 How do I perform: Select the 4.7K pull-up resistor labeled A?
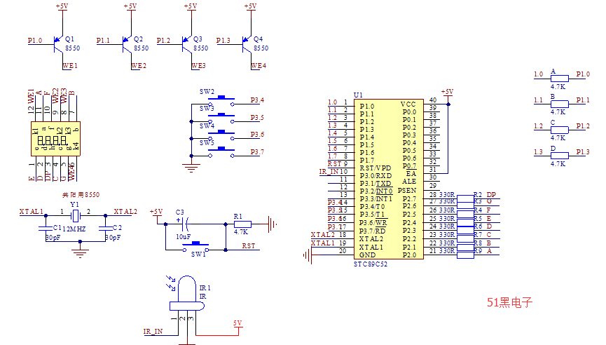pyautogui.click(x=560, y=78)
